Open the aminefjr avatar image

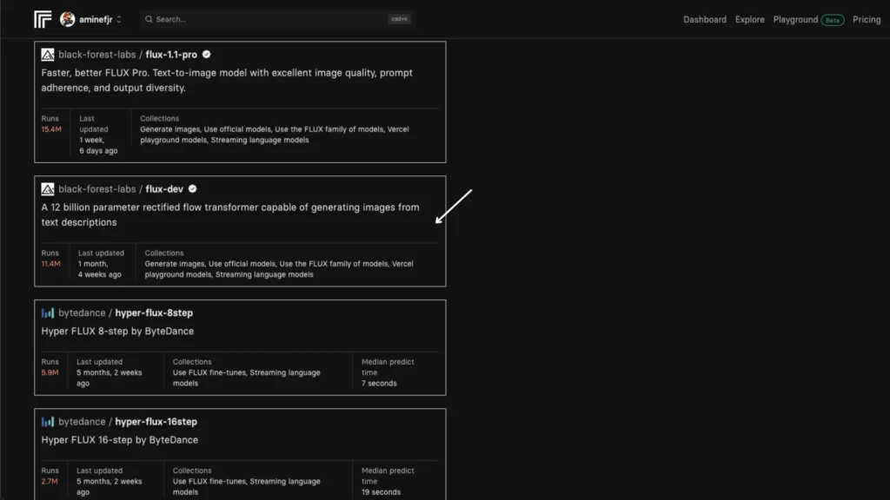[x=68, y=19]
